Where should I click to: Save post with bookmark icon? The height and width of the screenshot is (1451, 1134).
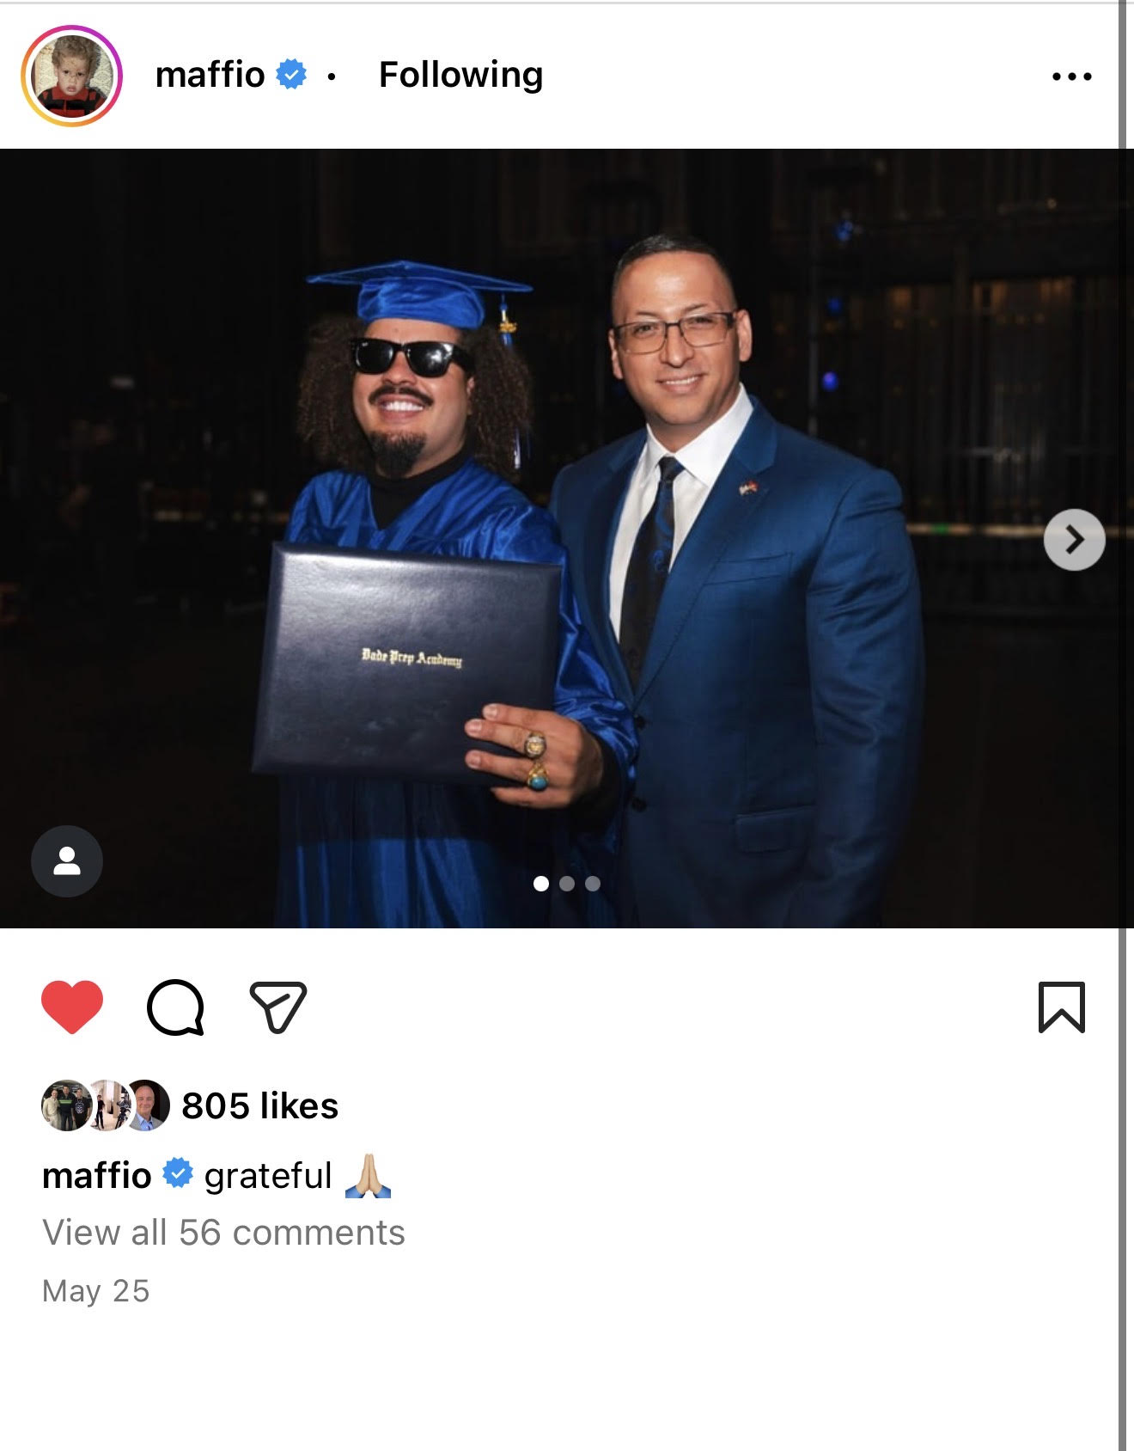pyautogui.click(x=1062, y=1007)
